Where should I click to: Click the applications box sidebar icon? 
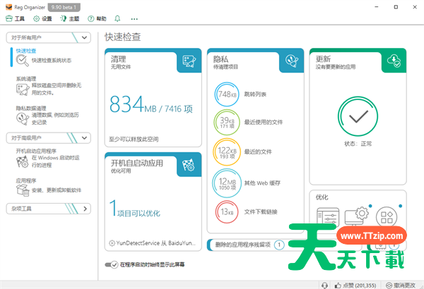pos(23,190)
